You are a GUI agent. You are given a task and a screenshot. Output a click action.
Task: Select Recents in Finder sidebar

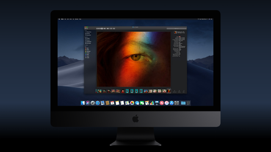(x=88, y=40)
